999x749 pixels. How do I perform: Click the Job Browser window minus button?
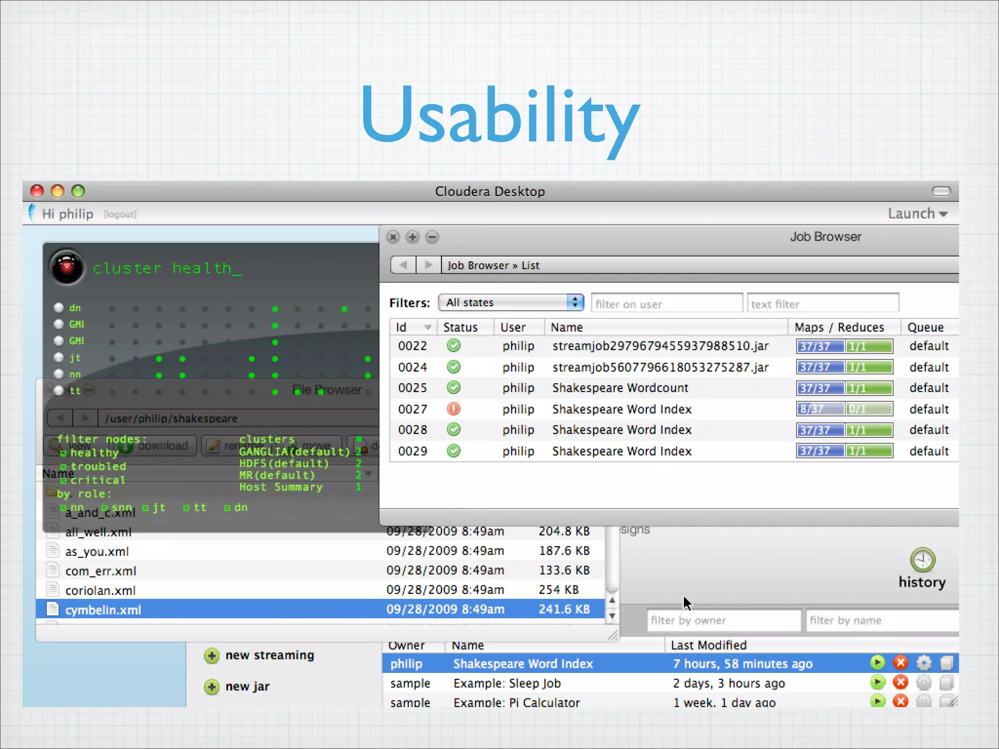click(x=432, y=237)
